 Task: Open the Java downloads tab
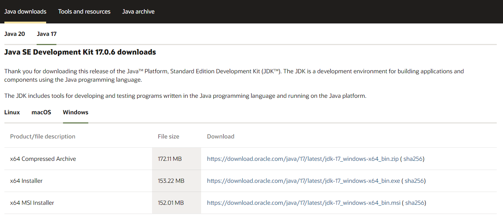[25, 11]
